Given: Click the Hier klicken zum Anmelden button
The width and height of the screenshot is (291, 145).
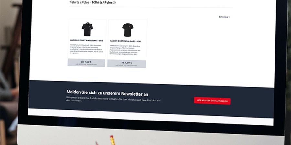Looking at the screenshot, I should [212, 101].
